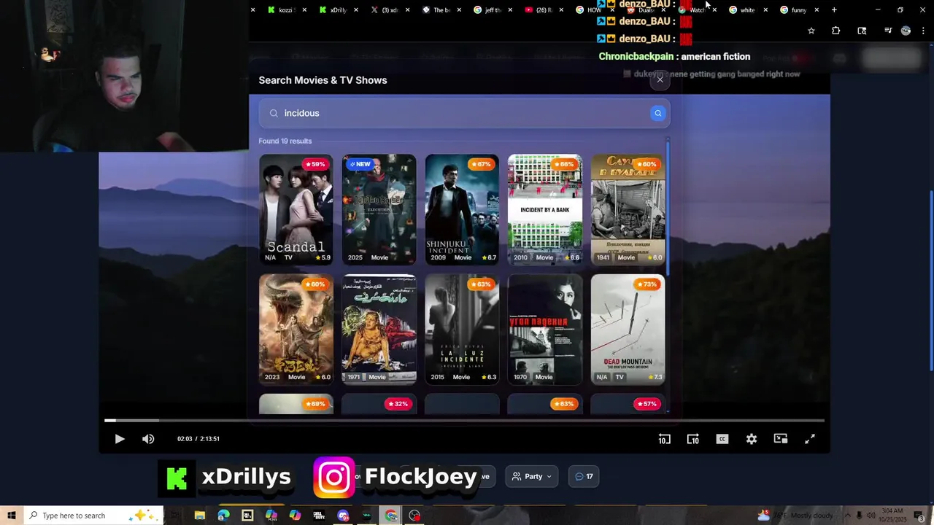Click the search field containing 'incidous'
Viewport: 934px width, 525px height.
(x=464, y=113)
